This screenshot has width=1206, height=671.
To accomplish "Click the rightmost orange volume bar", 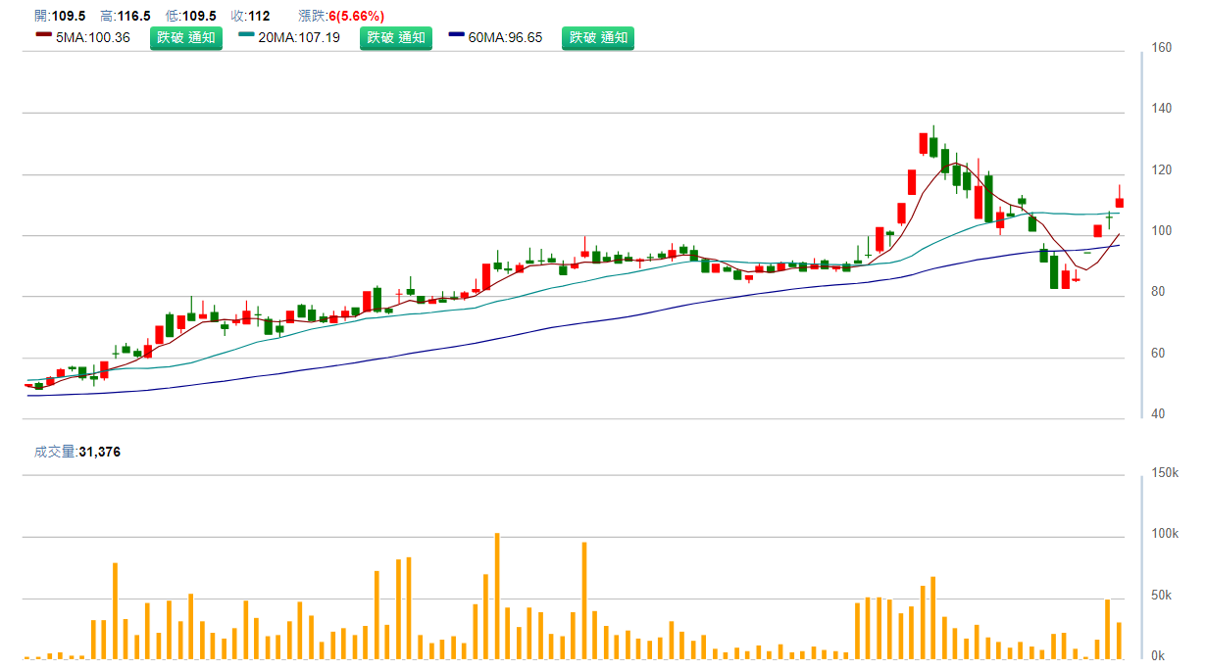I will (x=1119, y=641).
